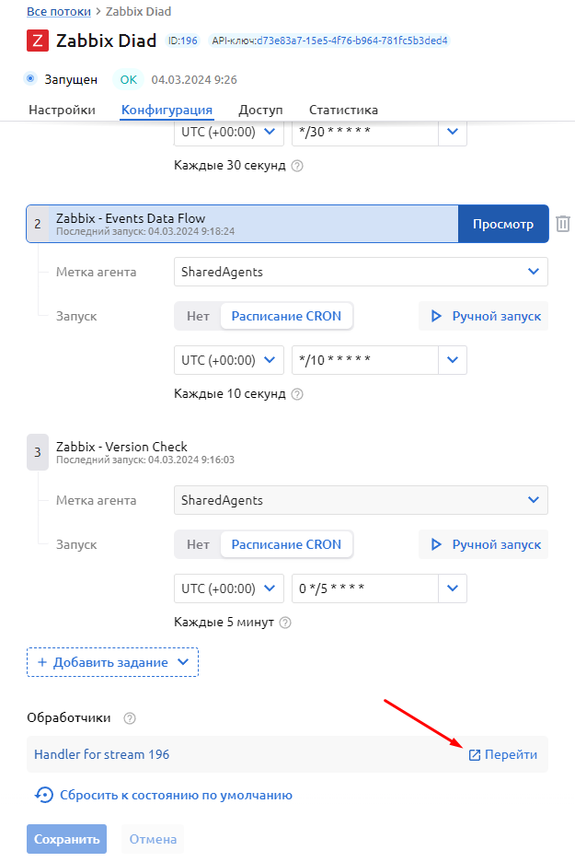
Task: Open UTC timezone dropdown for Version Check
Action: (229, 588)
